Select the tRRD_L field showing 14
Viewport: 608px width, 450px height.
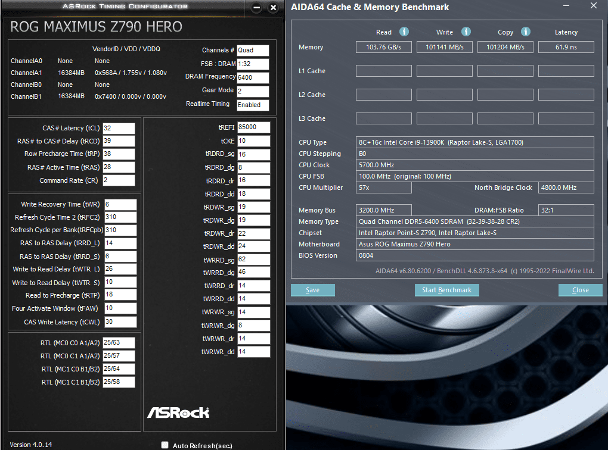coord(120,243)
